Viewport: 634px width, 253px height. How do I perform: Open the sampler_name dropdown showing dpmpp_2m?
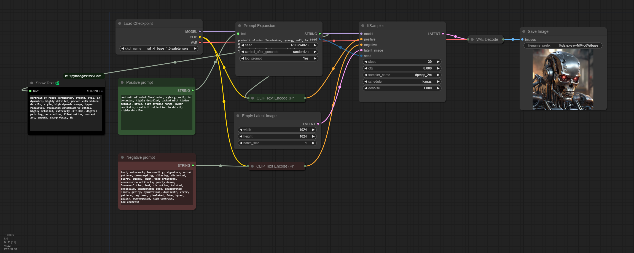click(x=402, y=75)
